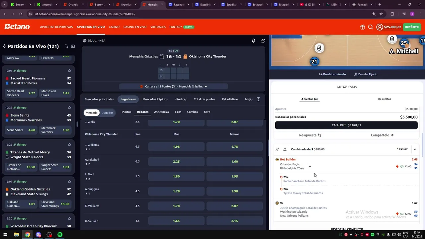425x239 pixels.
Task: Click the Betano logo
Action: click(x=17, y=27)
